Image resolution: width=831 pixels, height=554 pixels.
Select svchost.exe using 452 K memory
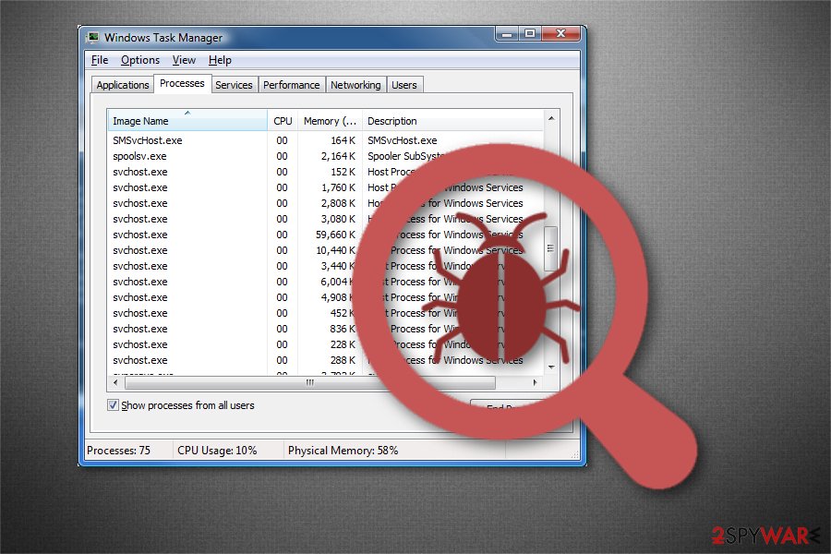pos(325,313)
